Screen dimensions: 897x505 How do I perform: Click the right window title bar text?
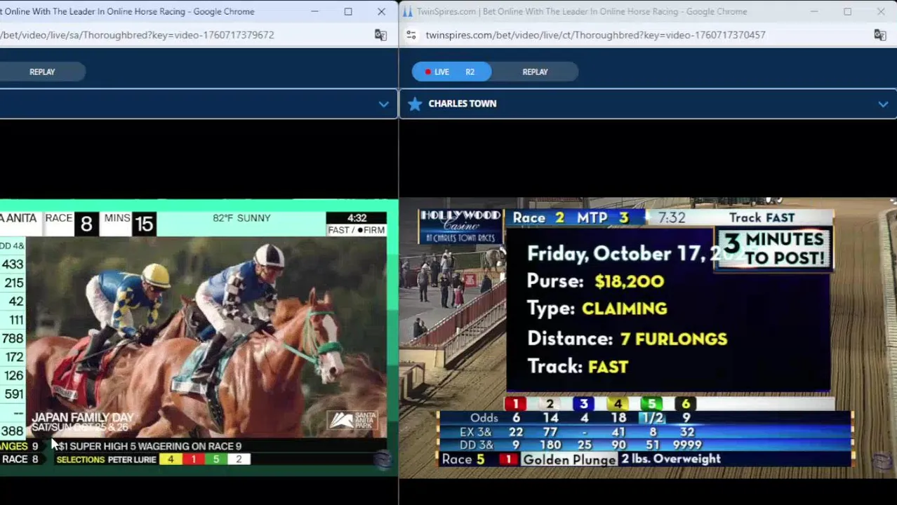(x=582, y=11)
